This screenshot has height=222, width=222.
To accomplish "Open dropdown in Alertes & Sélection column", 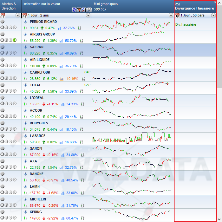I will click(18, 15).
